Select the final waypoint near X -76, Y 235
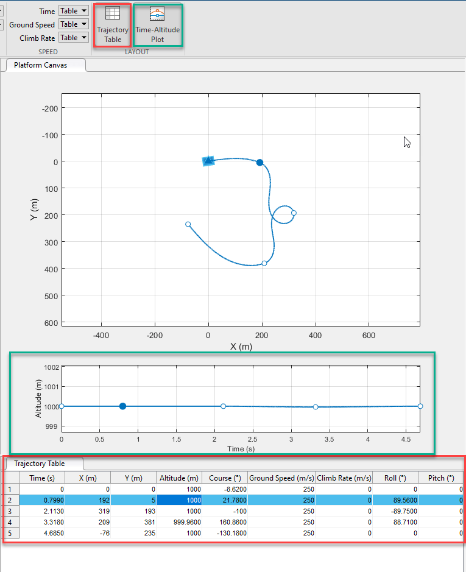This screenshot has height=572, width=466. [x=188, y=224]
